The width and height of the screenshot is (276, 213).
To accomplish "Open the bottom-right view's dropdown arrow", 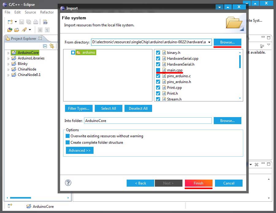I will [x=251, y=165].
